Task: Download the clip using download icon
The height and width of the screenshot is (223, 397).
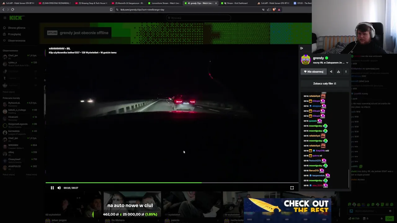Action: point(338,72)
